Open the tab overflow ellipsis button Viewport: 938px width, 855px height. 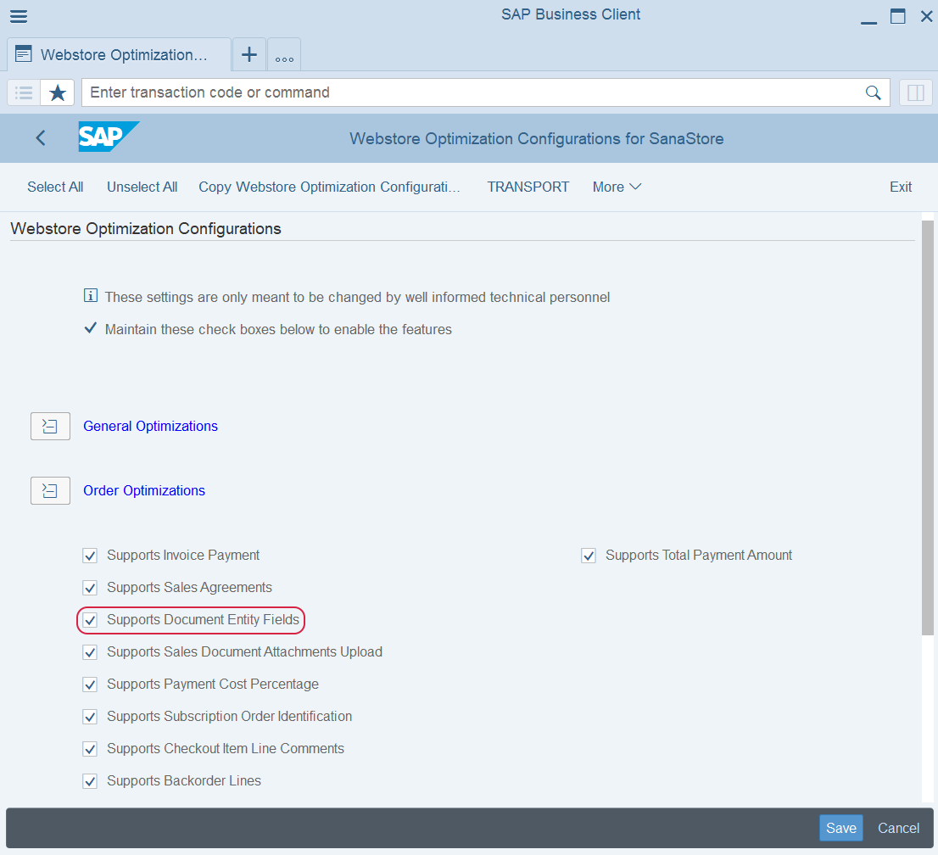click(x=284, y=57)
